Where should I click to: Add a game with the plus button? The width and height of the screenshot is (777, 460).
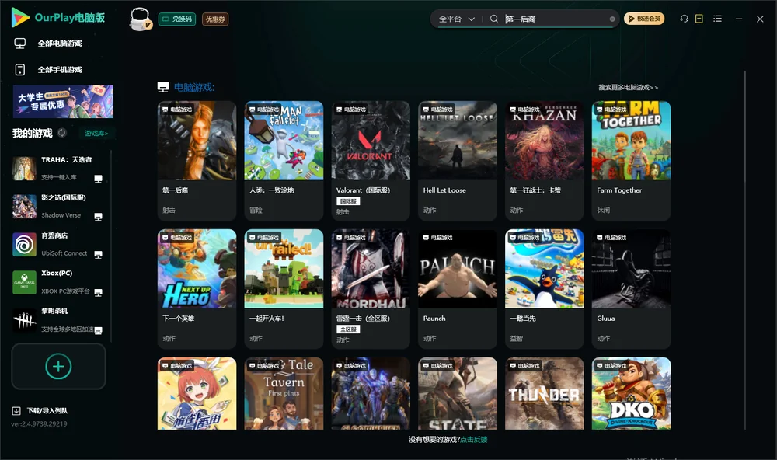coord(58,366)
